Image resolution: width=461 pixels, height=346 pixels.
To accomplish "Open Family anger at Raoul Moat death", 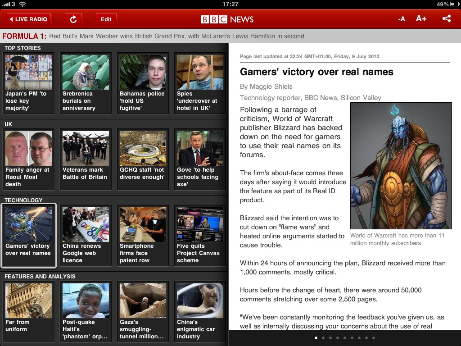I will (x=28, y=159).
